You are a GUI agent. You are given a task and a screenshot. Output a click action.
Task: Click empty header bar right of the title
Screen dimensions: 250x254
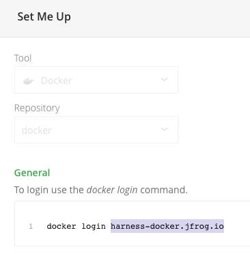(x=159, y=18)
